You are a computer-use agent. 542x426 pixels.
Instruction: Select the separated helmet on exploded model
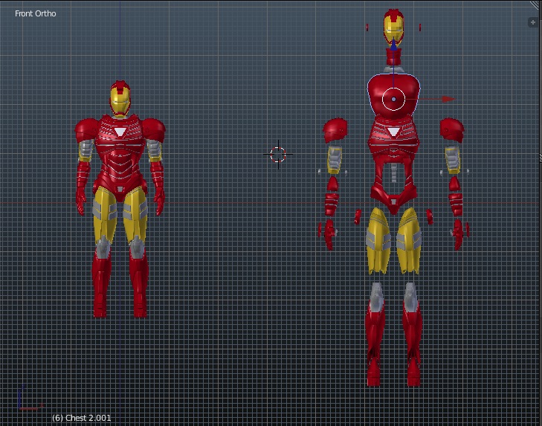click(393, 27)
